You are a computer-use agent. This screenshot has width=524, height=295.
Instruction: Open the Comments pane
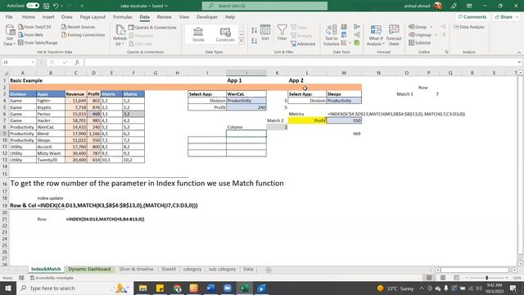472,16
